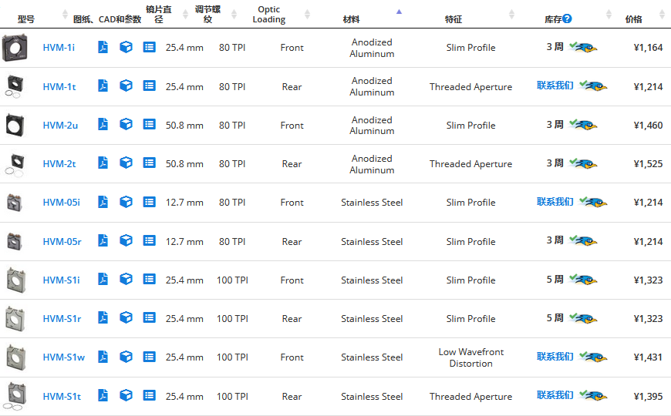Click the stock help question-mark icon
Screen dimensions: 671x416
567,18
